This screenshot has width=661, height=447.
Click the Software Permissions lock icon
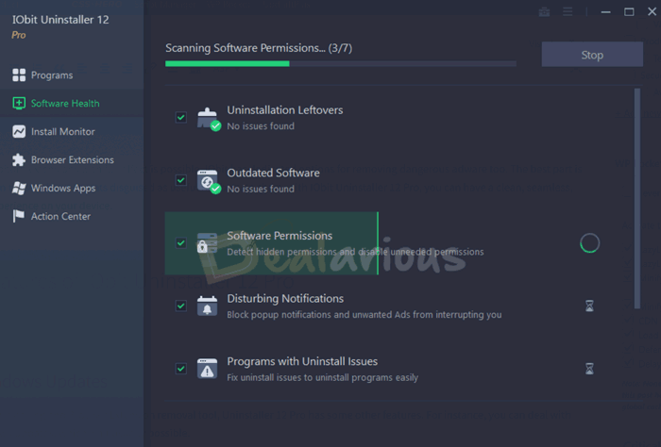pos(208,243)
